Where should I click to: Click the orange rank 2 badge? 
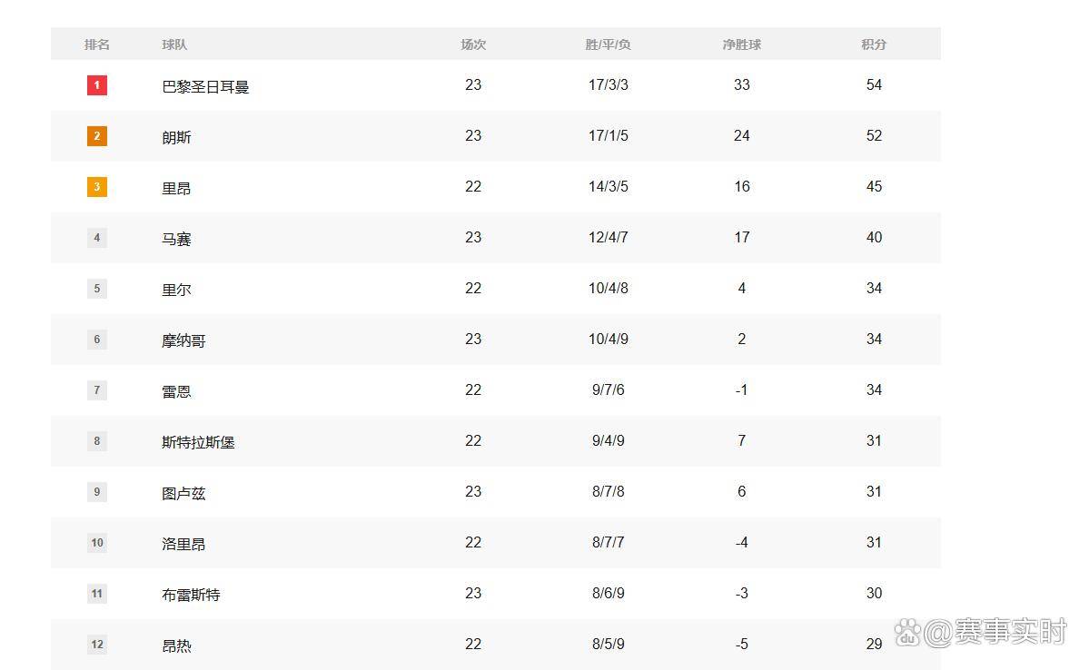coord(97,136)
